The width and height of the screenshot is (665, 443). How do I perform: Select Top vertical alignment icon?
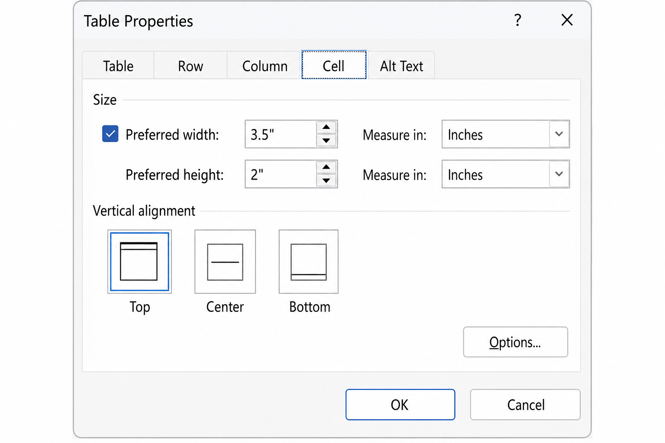(x=139, y=262)
